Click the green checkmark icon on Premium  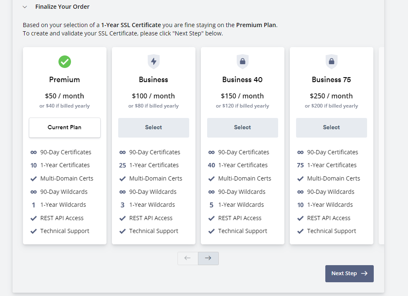65,62
